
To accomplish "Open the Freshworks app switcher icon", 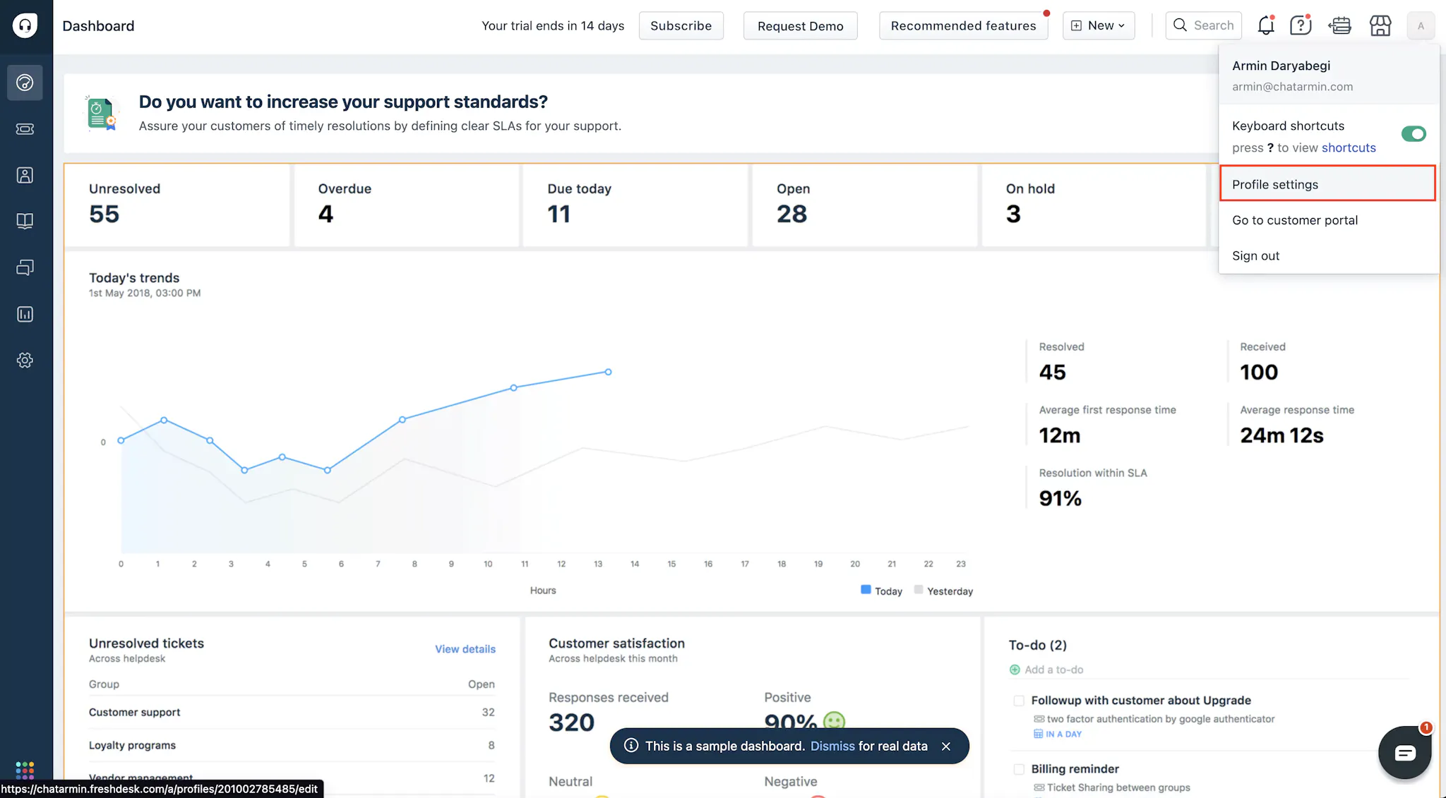I will coord(25,769).
